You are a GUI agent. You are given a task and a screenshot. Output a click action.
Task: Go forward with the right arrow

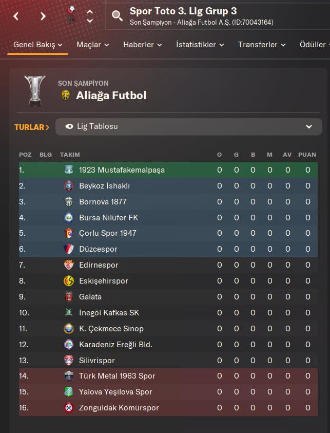click(x=43, y=16)
